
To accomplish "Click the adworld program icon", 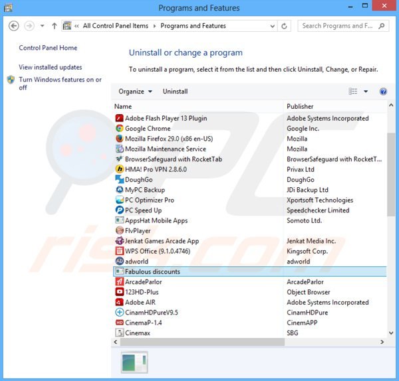I will point(119,261).
